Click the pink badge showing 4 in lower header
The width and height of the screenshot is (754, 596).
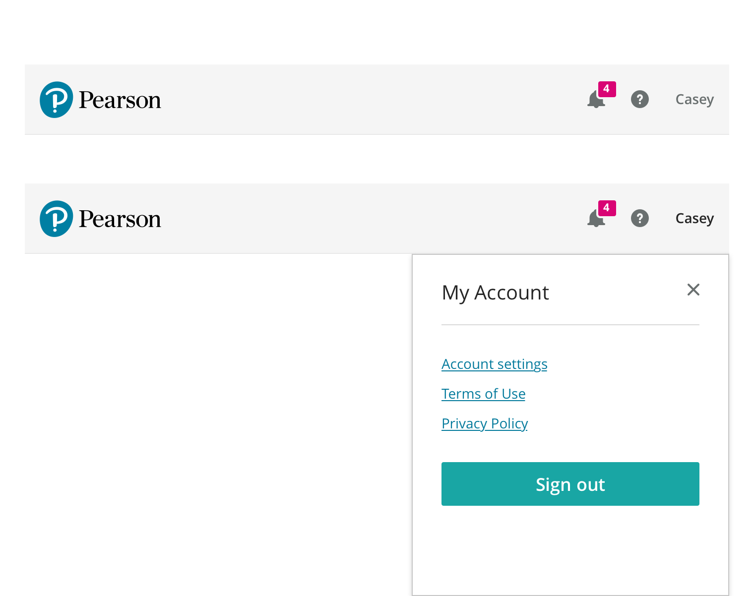pos(607,208)
